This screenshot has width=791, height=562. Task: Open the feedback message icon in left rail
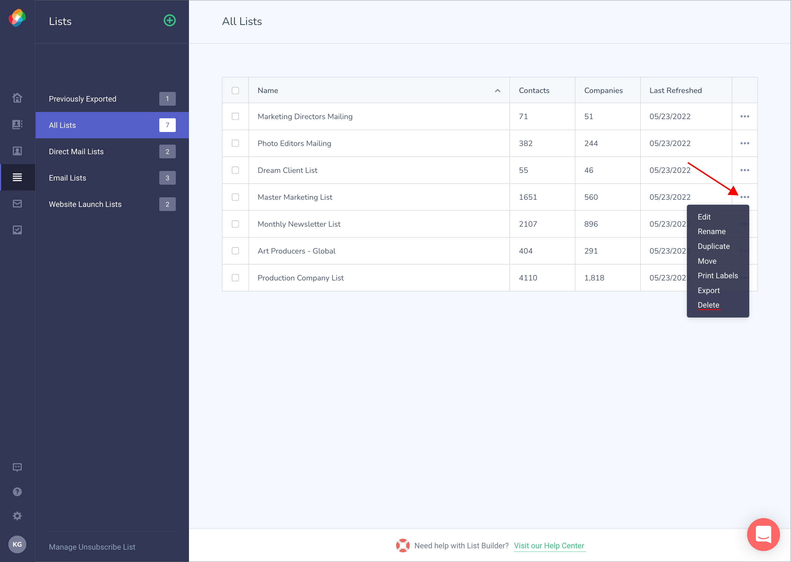[x=17, y=468]
